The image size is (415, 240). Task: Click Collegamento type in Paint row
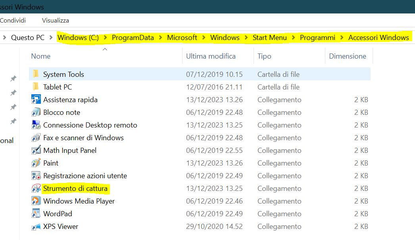coord(279,163)
